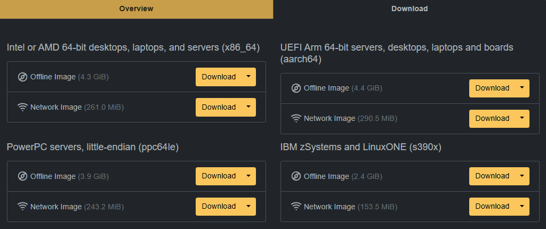Screen dimensions: 546x229
Task: Expand dropdown arrow for x86_64 Offline Image
Action: [x=248, y=77]
